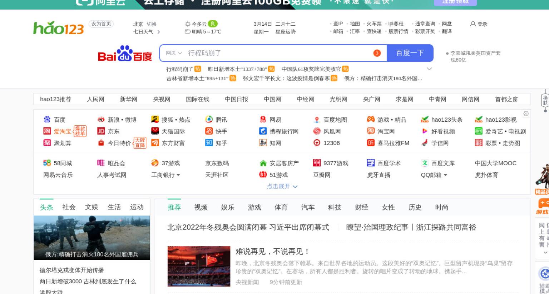The image size is (549, 294).
Task: Click the 腾讯 icon
Action: [209, 120]
